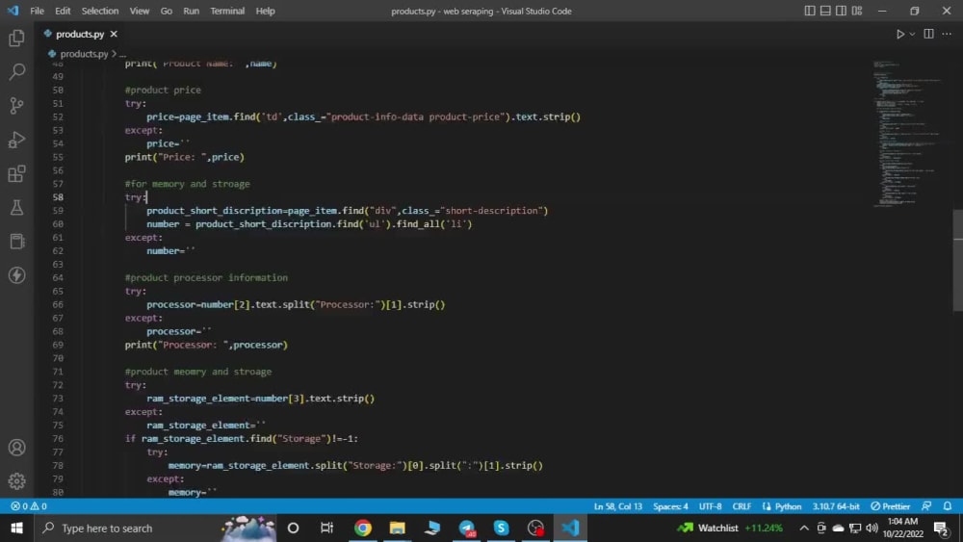
Task: Click the Ln 58, Col 13 status entry
Action: [618, 506]
